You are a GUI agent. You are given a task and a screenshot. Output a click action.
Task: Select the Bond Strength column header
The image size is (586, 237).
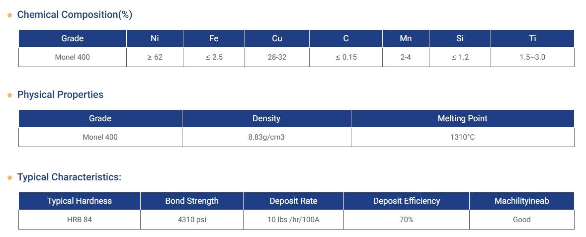click(x=192, y=201)
